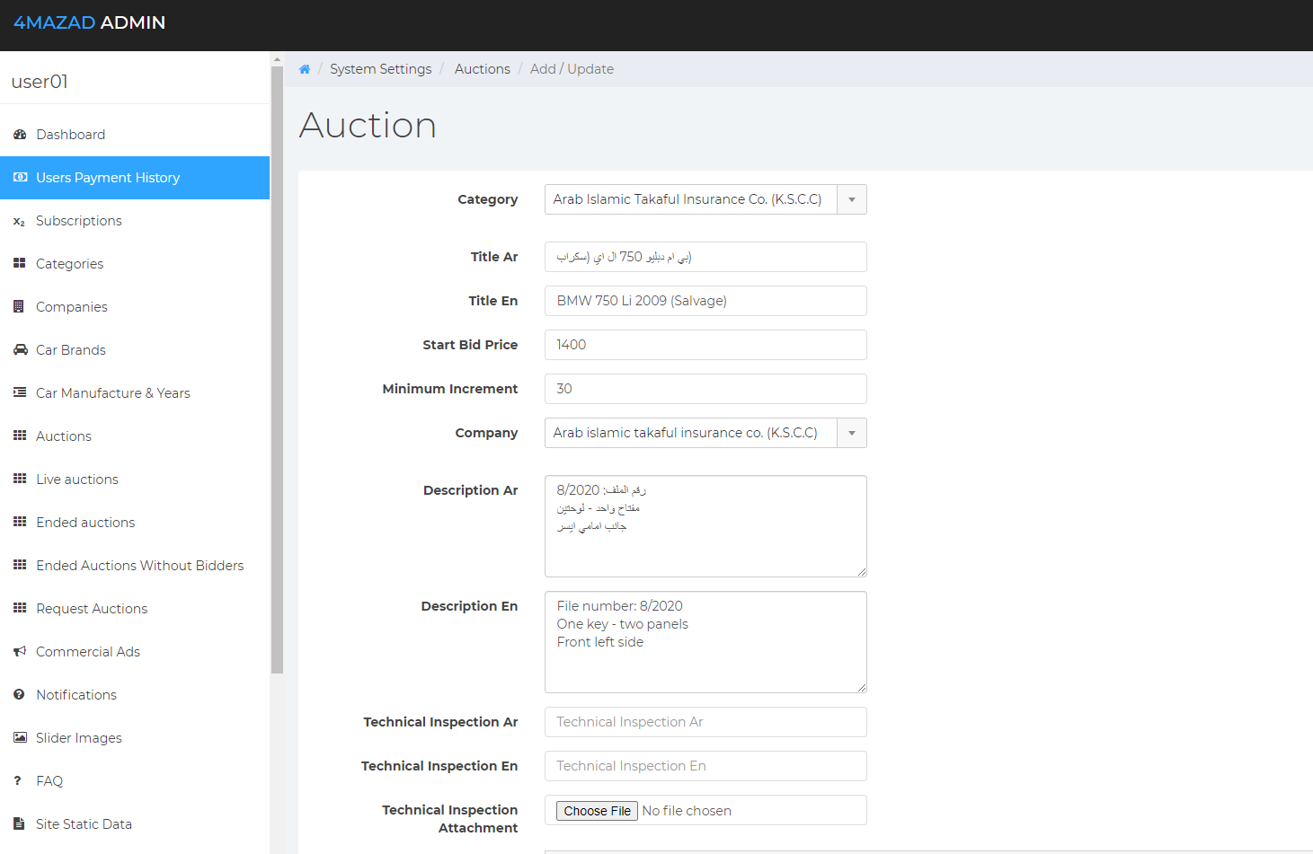
Task: Focus the Start Bid Price field
Action: click(x=705, y=345)
